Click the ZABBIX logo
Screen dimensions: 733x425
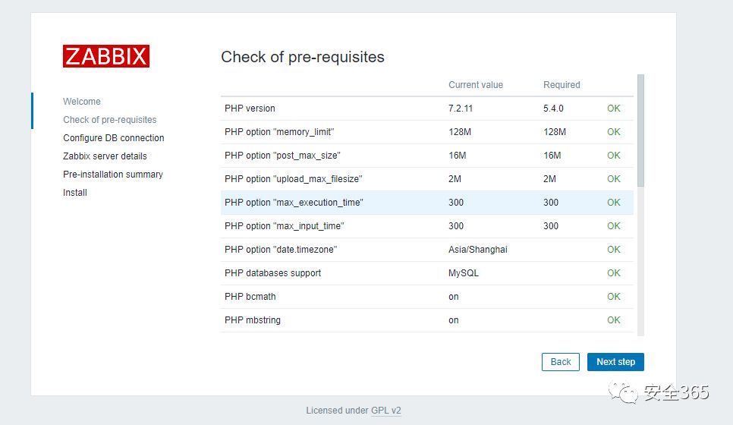(105, 56)
